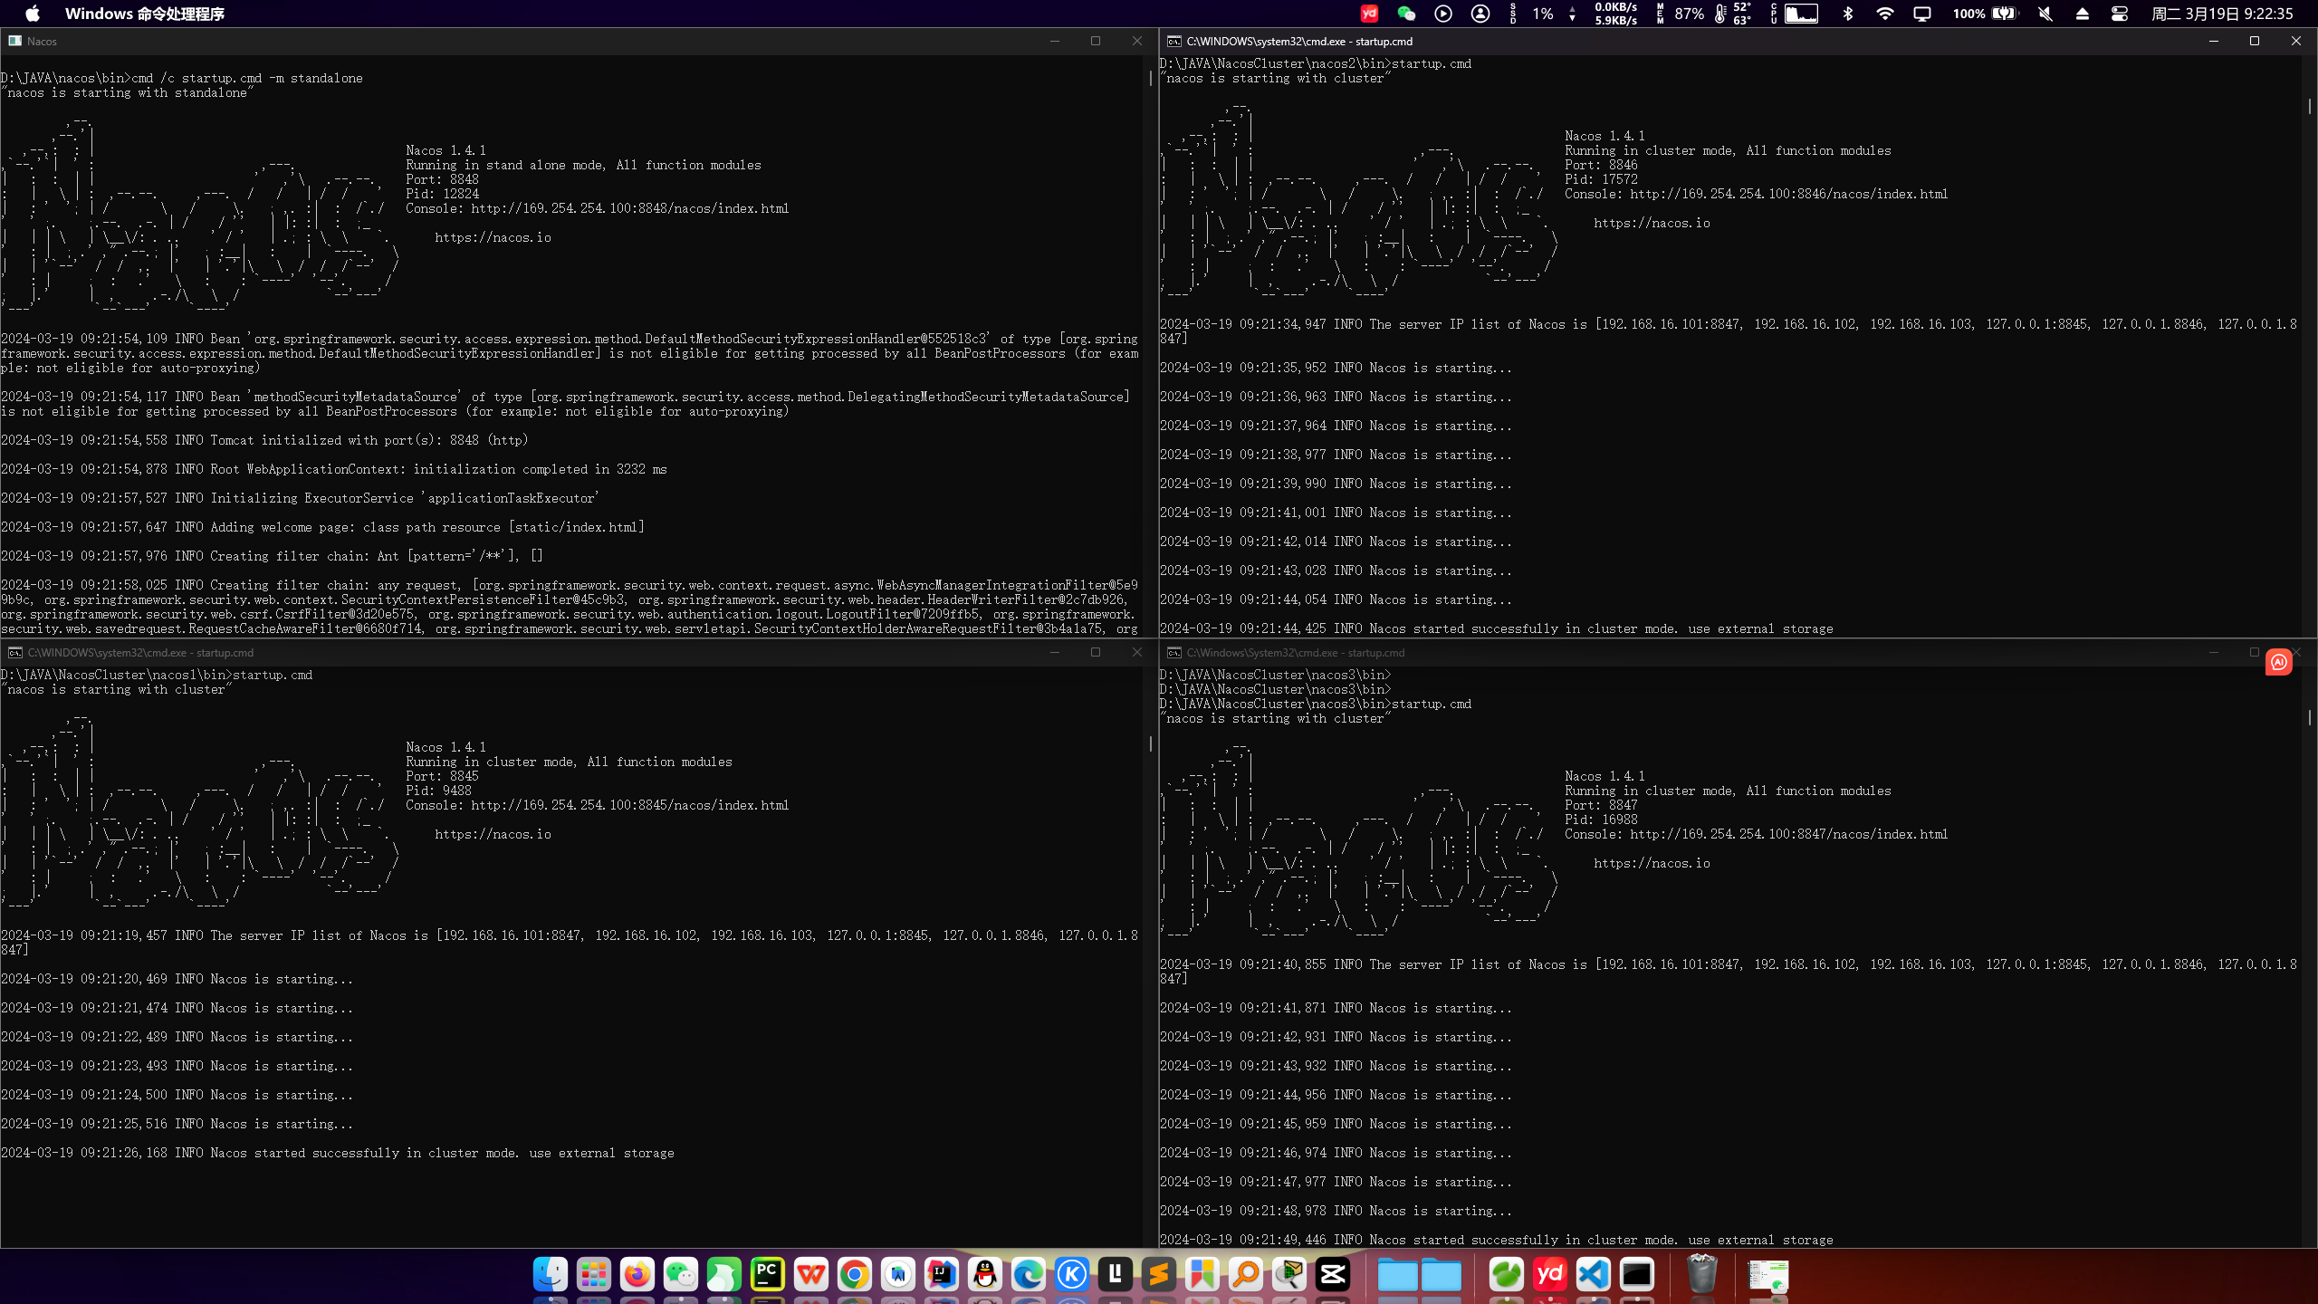
Task: Open the orange magnifier app in dock
Action: (1246, 1274)
